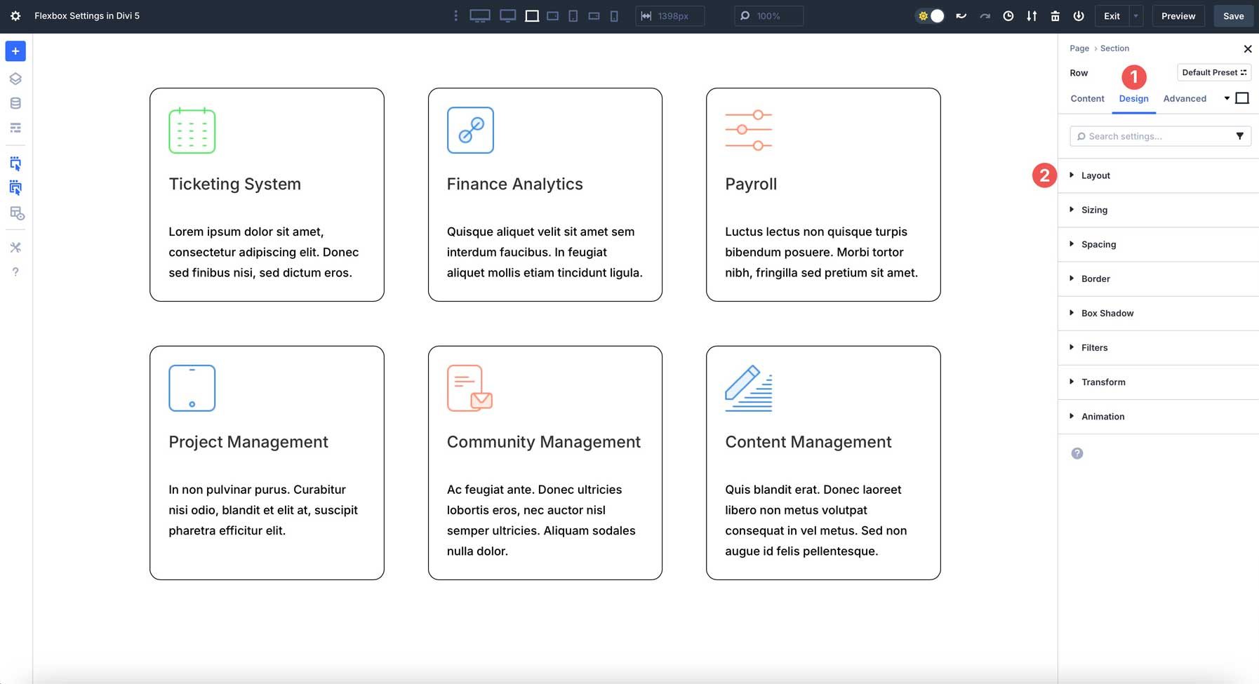
Task: Open the help menu via question mark icon
Action: 15,271
